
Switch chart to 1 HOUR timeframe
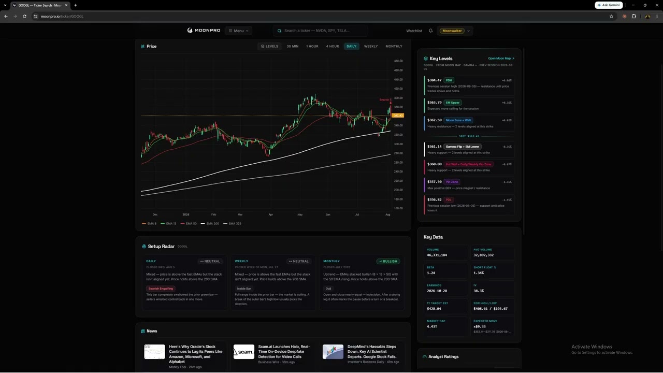[x=312, y=46]
